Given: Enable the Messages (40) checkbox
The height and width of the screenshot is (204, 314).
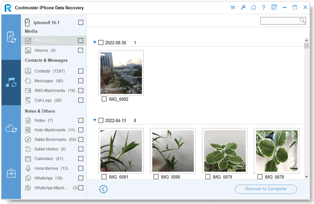Looking at the screenshot, I should (81, 81).
